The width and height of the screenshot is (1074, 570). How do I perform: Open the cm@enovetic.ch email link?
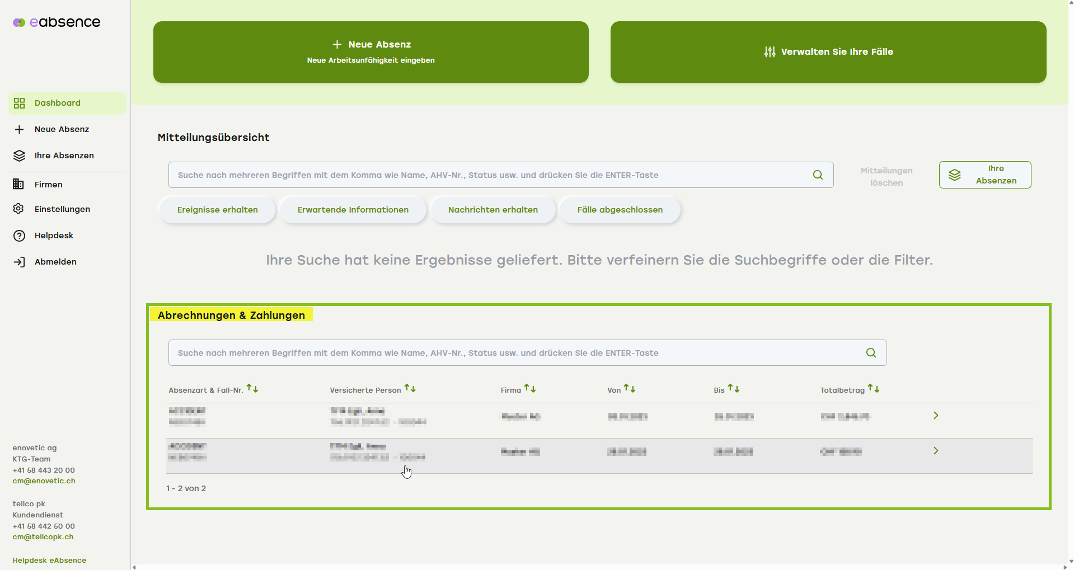pos(44,481)
